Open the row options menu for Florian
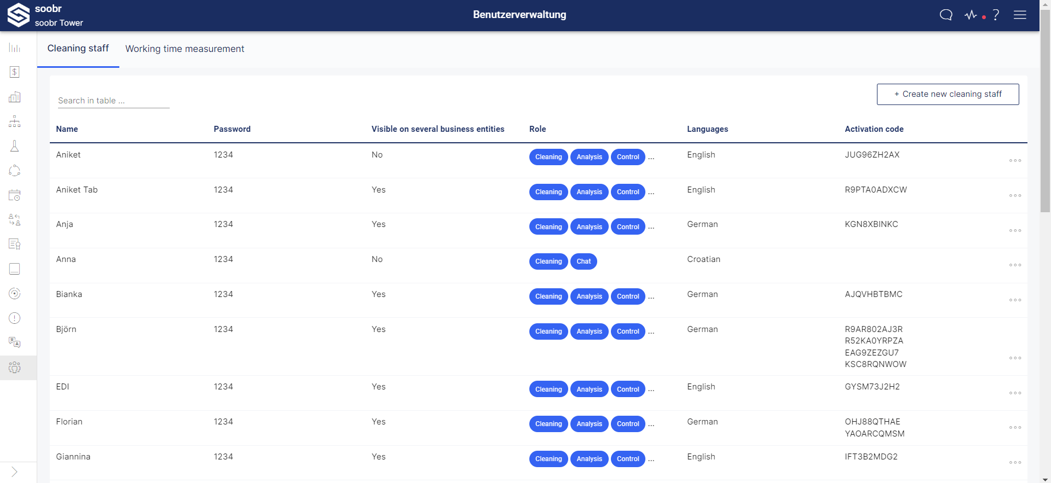 pyautogui.click(x=1015, y=427)
